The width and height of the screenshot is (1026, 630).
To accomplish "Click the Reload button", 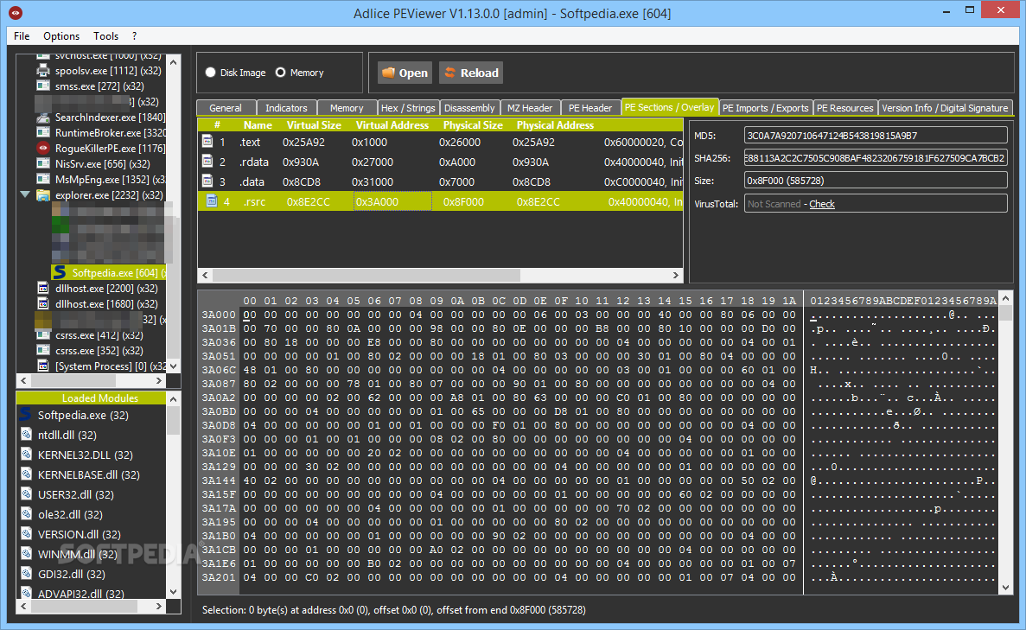I will 471,73.
